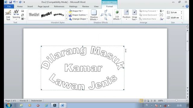Minimize the ribbon with caret icon
The image size is (193, 108).
coord(183,6)
